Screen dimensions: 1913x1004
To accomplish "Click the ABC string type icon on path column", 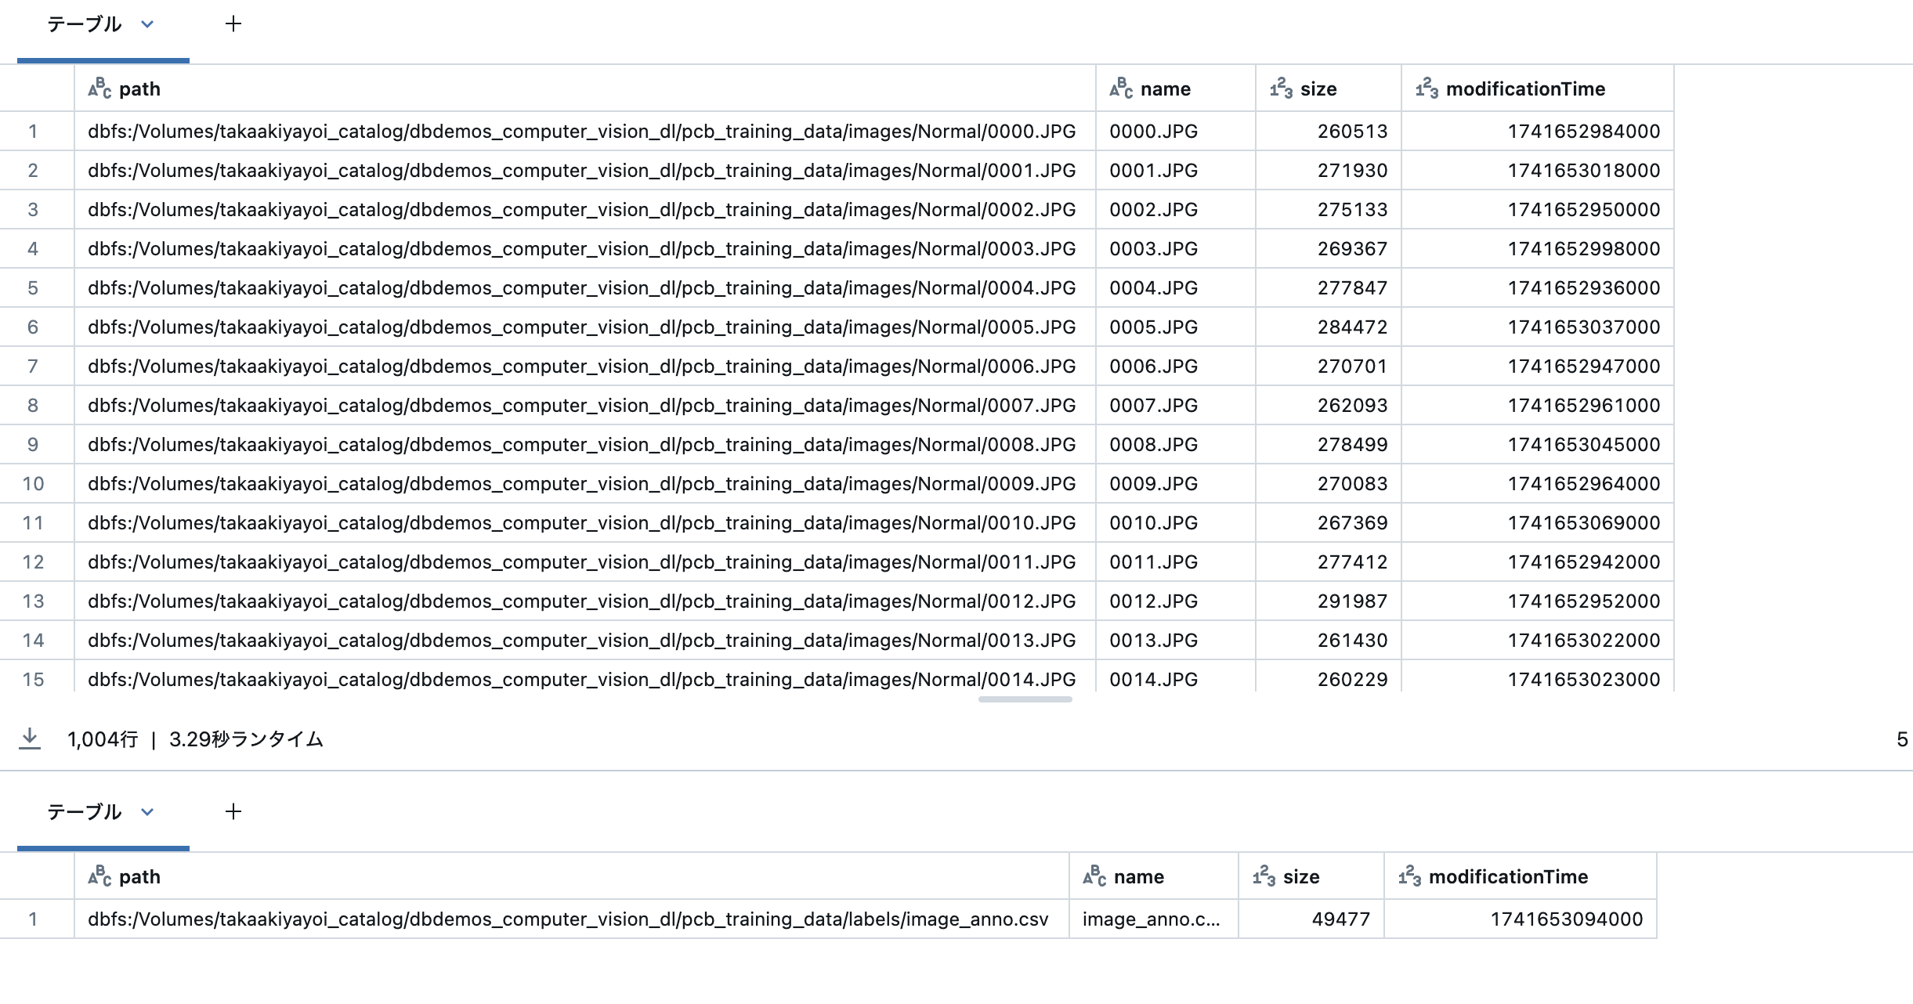I will pyautogui.click(x=99, y=88).
